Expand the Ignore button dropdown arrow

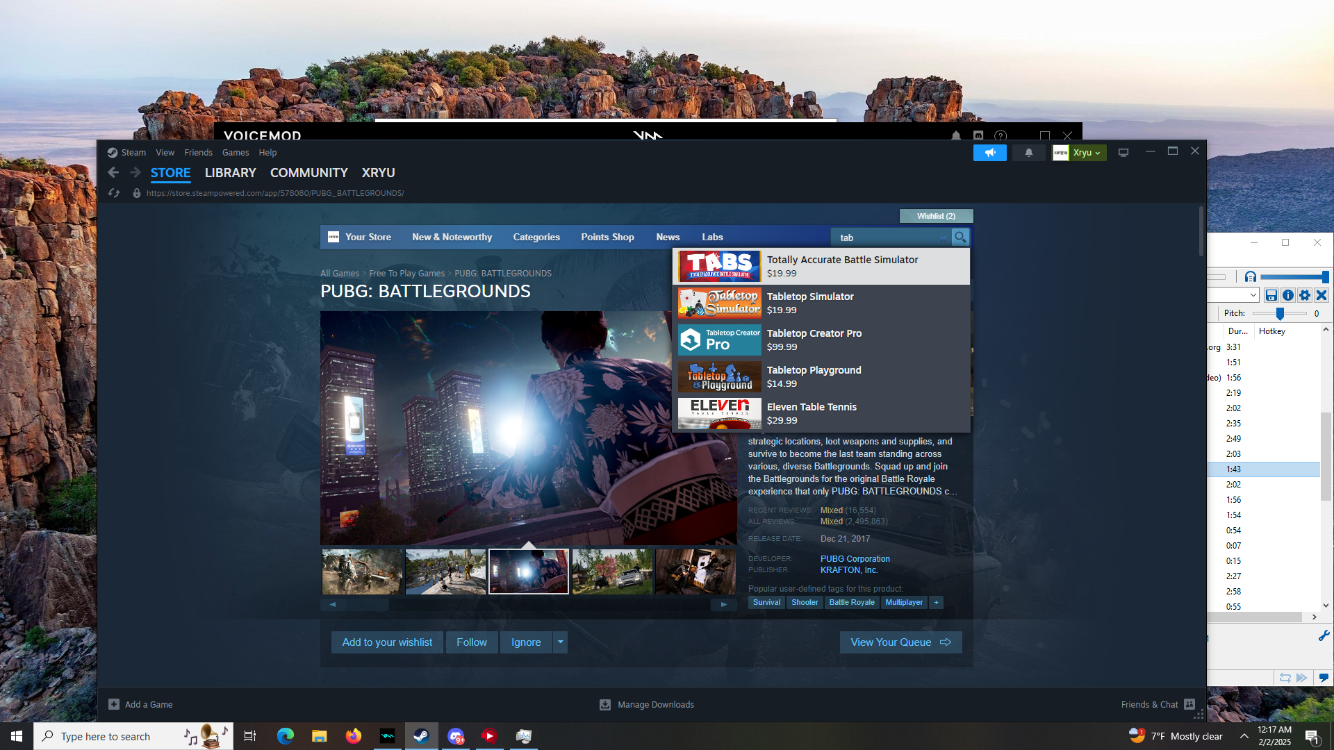tap(560, 642)
